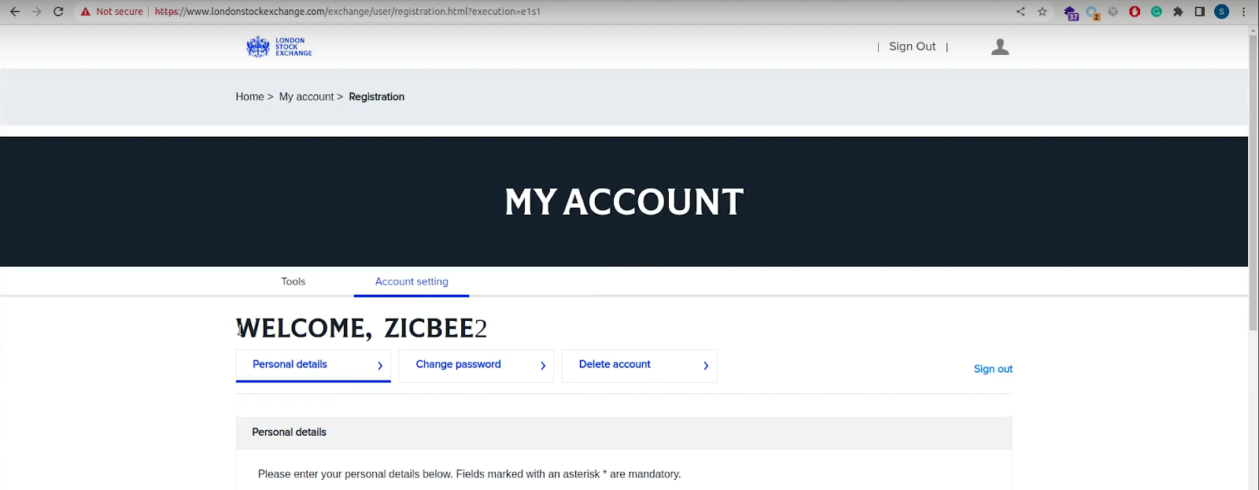
Task: Click the London Stock Exchange logo
Action: click(x=279, y=47)
